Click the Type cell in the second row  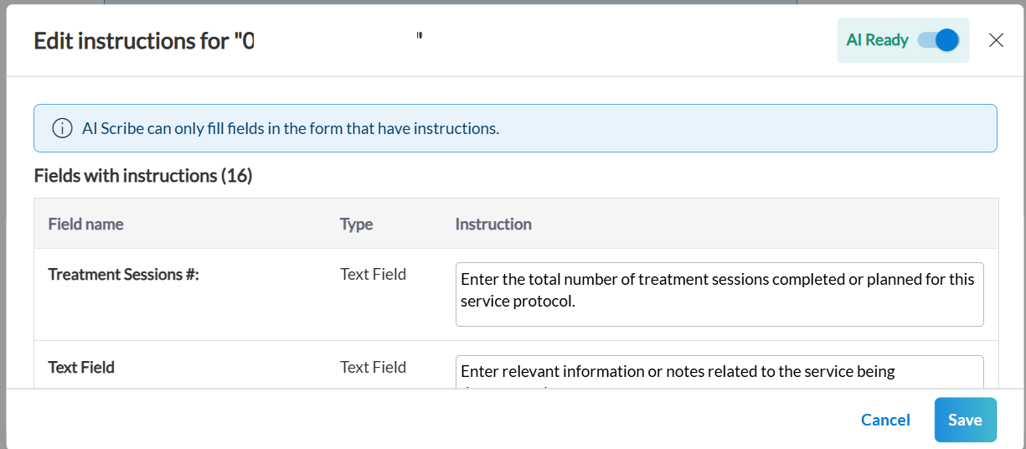373,367
